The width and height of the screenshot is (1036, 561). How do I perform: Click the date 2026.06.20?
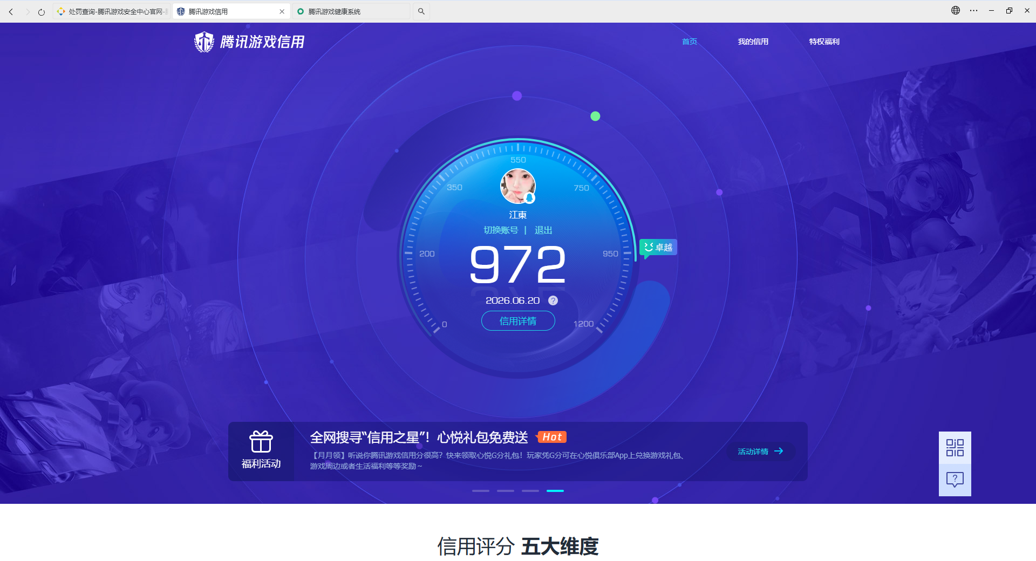(x=513, y=300)
